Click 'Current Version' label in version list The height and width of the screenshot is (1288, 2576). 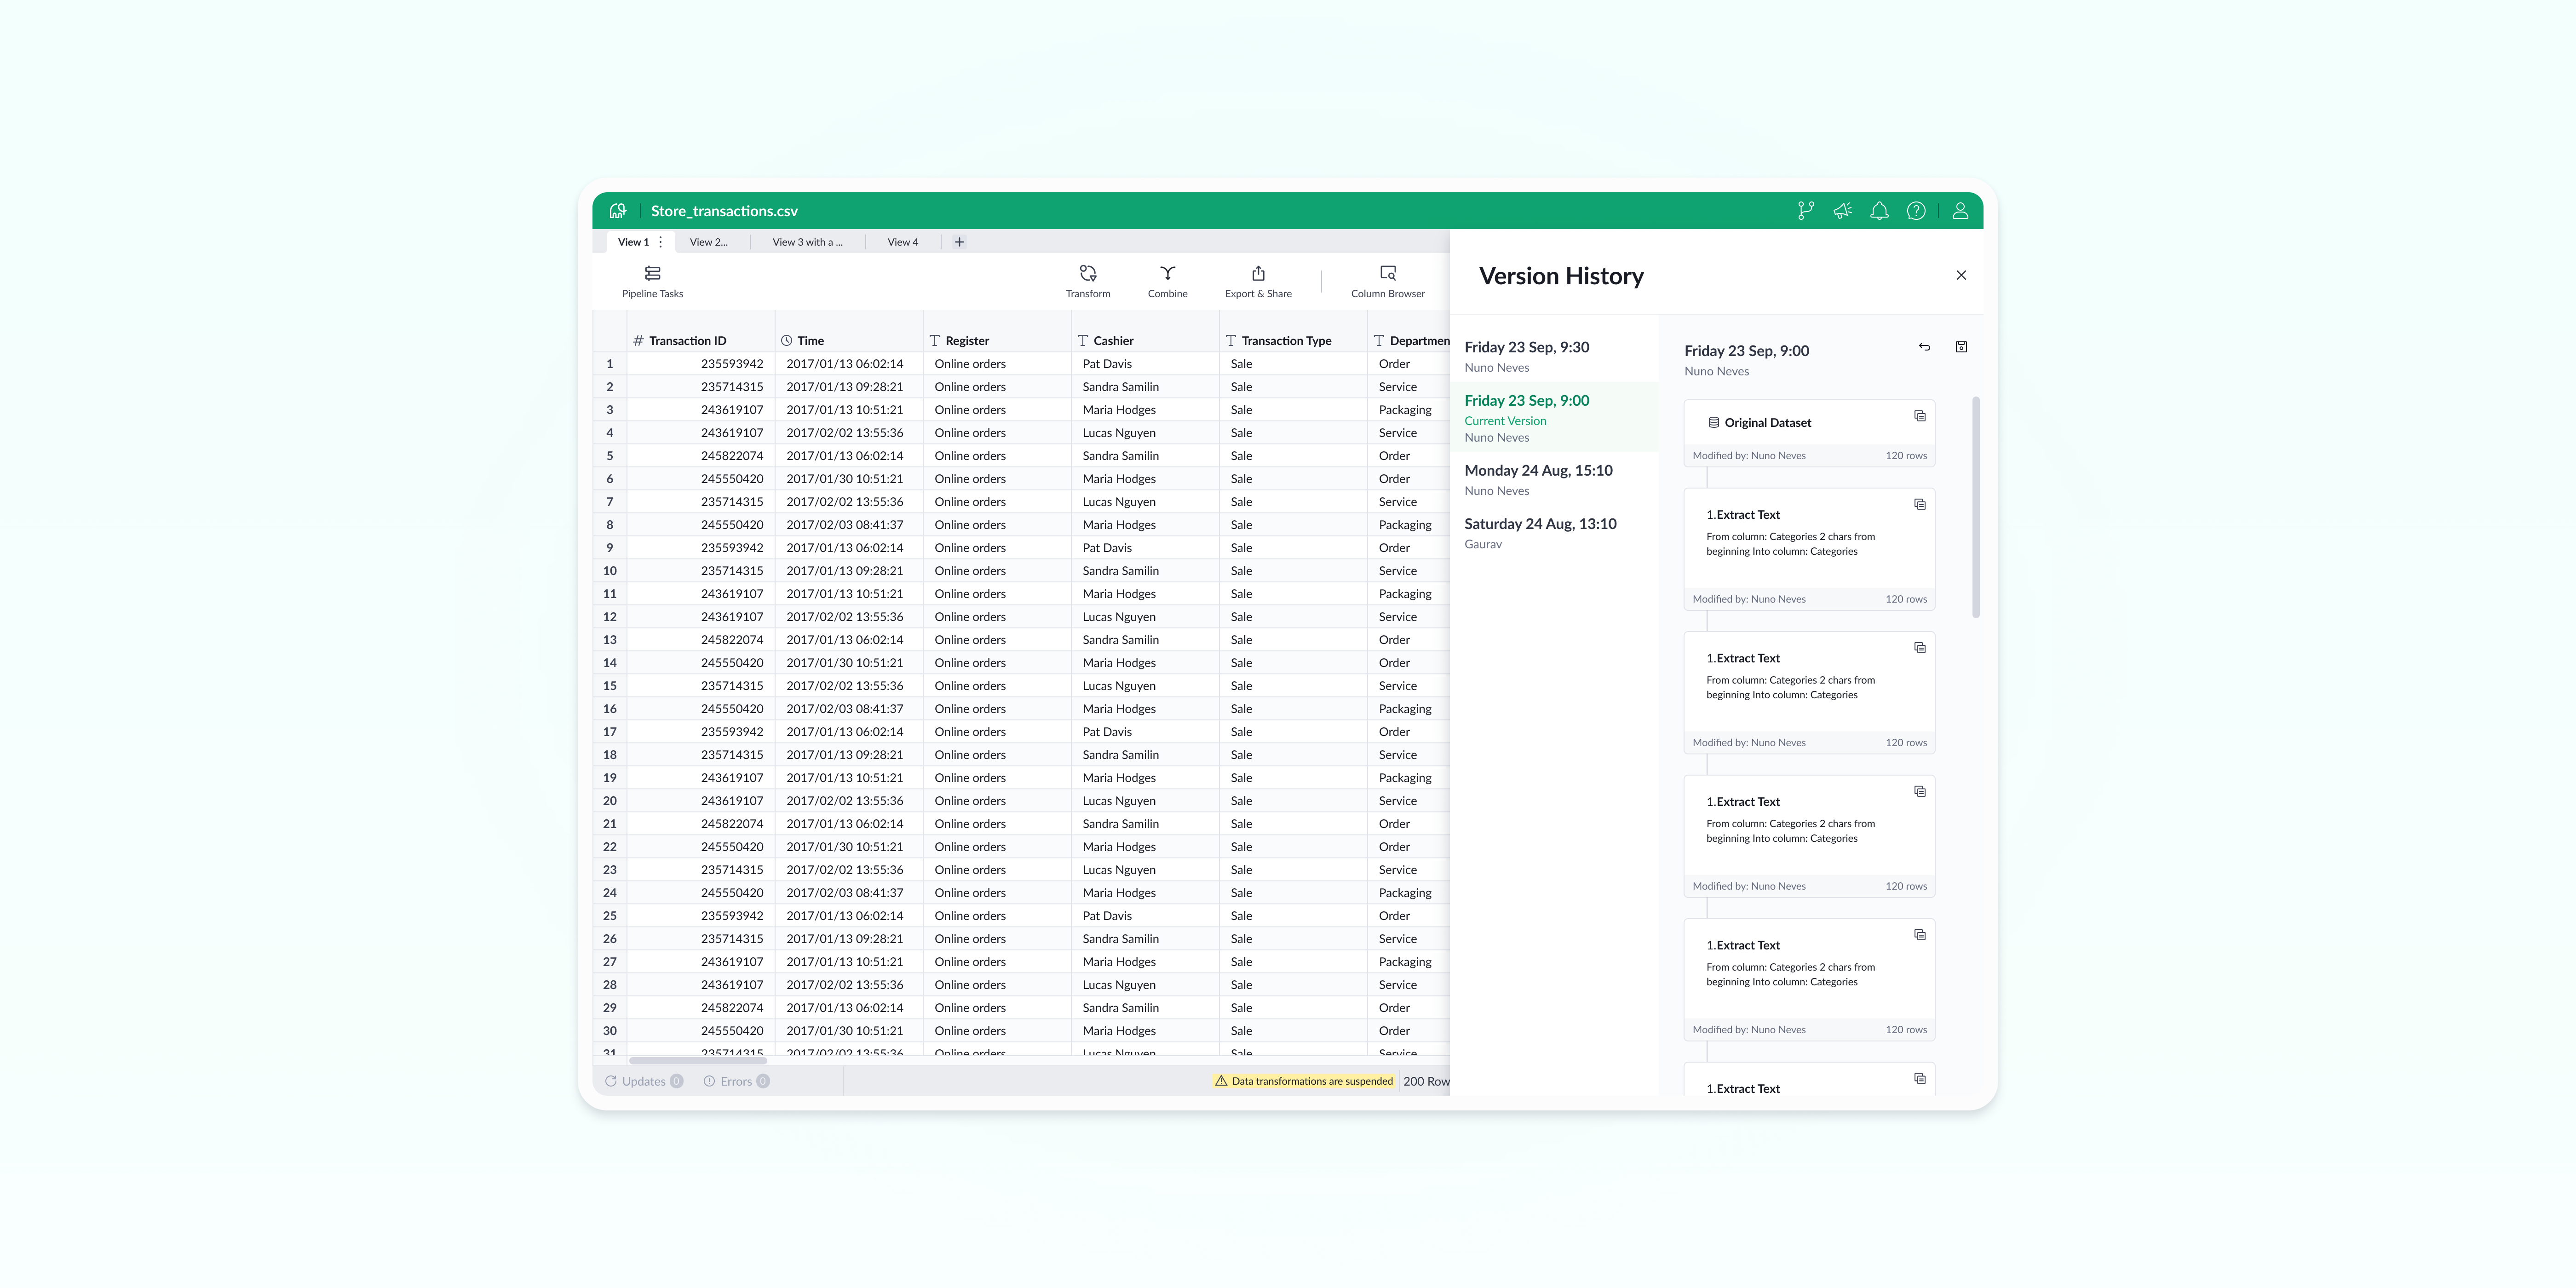(1505, 421)
